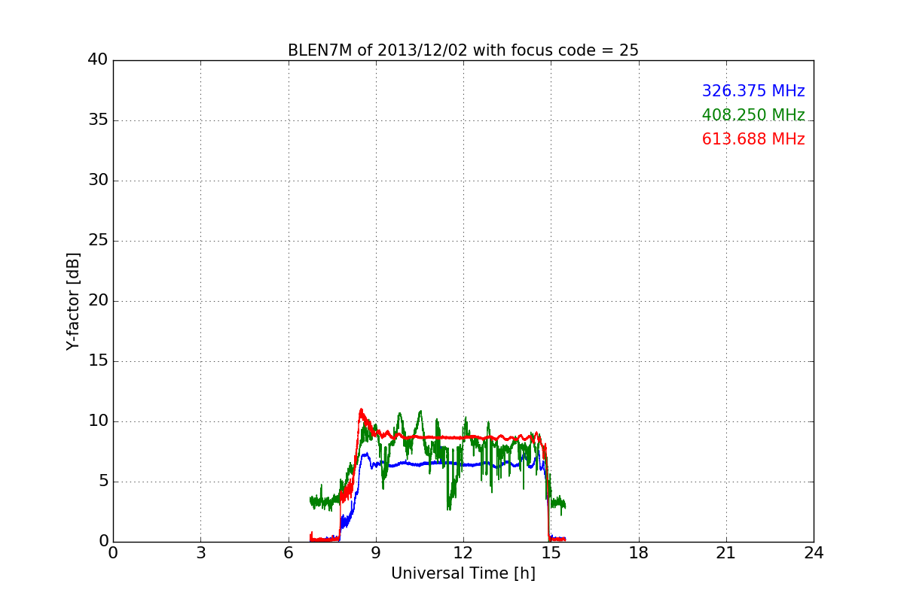Click the plot title "BLEN7M of 2013/12/02 with focus code = 25"
904x602 pixels.
pyautogui.click(x=463, y=50)
